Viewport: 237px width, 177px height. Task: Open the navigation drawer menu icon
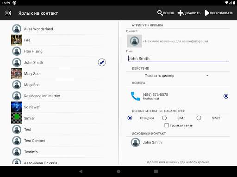[8, 13]
